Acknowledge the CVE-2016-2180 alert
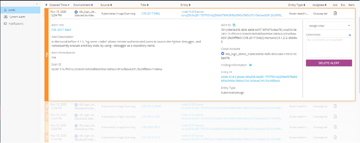The image size is (360, 143). point(335,116)
